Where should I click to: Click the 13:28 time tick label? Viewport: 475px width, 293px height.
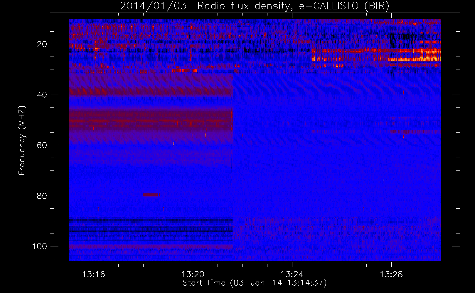[391, 275]
